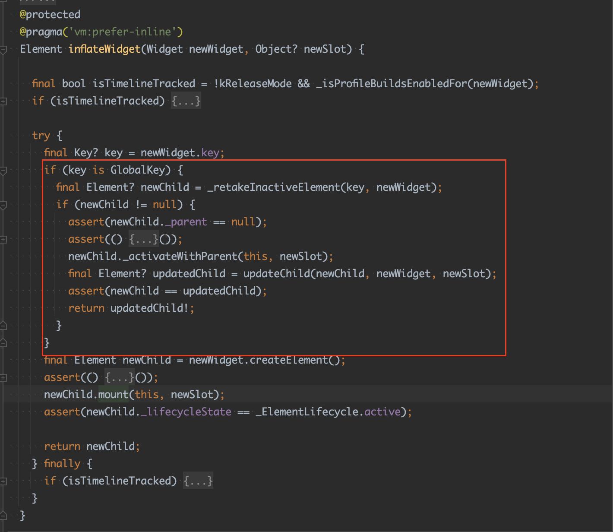Click 'mount' method on newChild

click(114, 395)
